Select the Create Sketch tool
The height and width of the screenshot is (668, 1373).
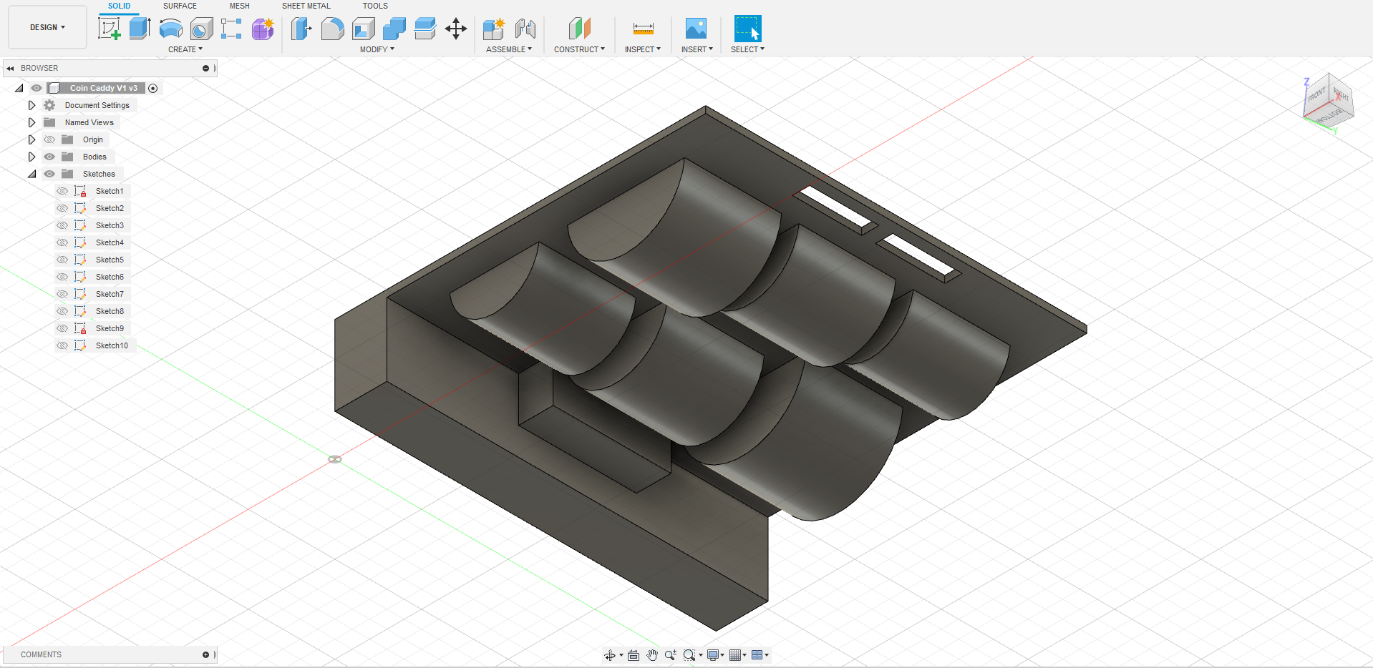(x=109, y=29)
